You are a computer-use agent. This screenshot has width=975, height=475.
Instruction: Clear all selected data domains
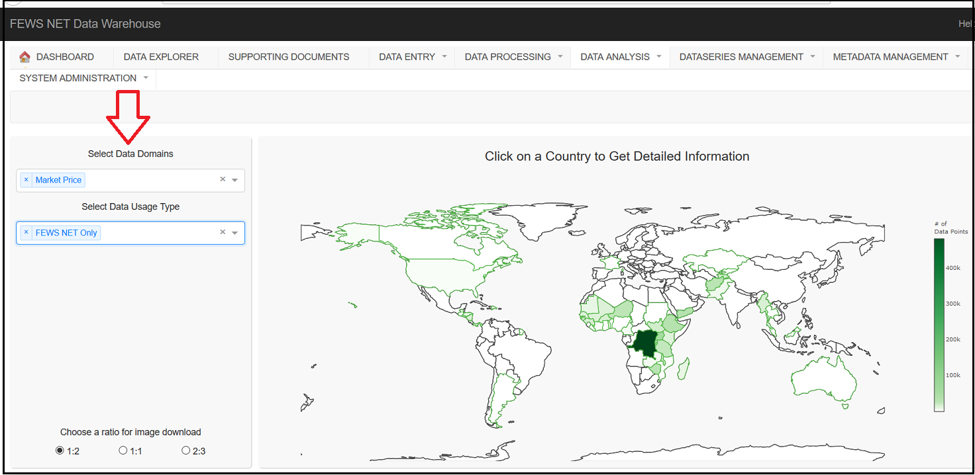click(x=223, y=179)
